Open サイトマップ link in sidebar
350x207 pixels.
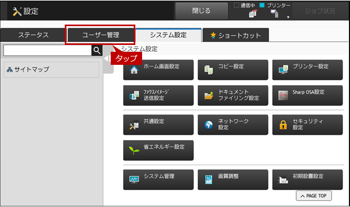pyautogui.click(x=51, y=70)
